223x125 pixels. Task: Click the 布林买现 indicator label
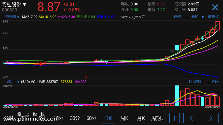[x=10, y=16]
